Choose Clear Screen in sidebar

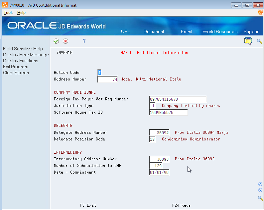(x=16, y=73)
